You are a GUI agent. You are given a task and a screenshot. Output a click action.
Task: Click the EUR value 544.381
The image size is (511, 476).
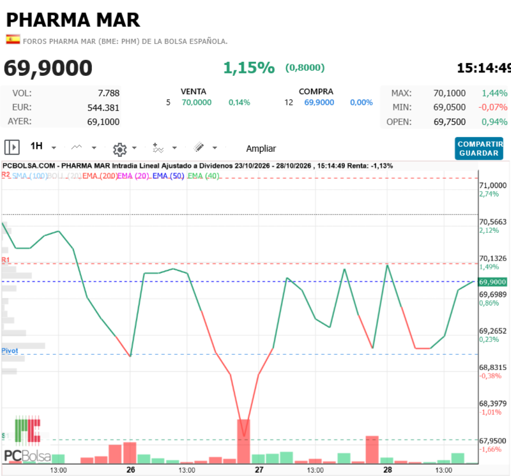point(103,108)
